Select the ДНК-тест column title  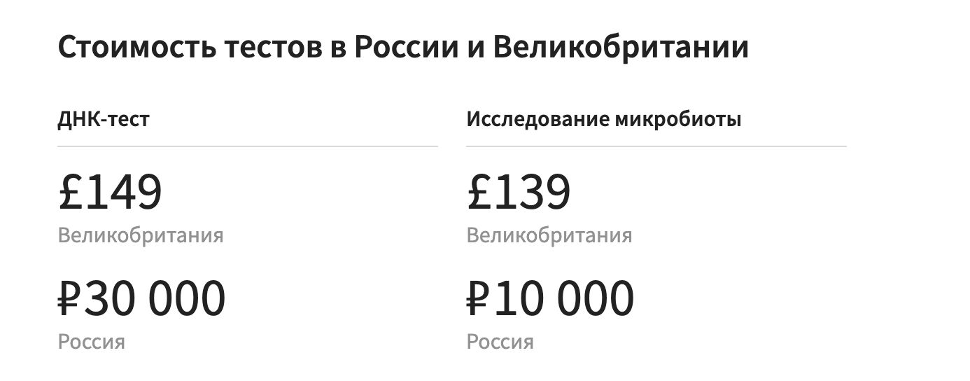(104, 120)
